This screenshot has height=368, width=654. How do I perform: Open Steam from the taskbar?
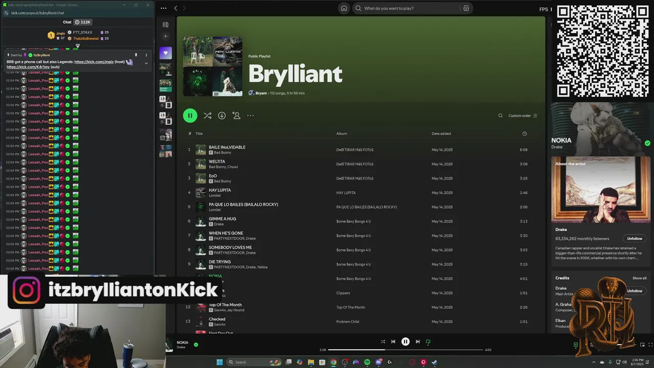(x=434, y=362)
